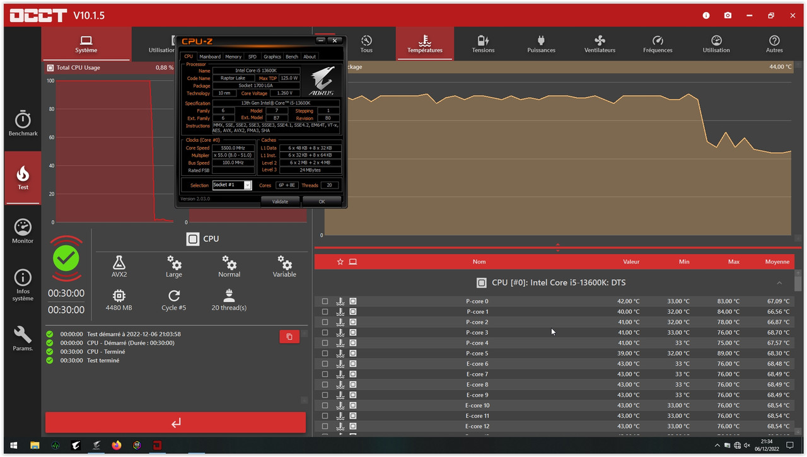Screen dimensions: 807x457
Task: Tick the E-core 7 checkbox
Action: coord(325,374)
